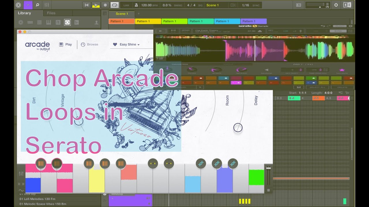The width and height of the screenshot is (369, 207).
Task: Click the Key Shift stepper arrows
Action: (301, 70)
